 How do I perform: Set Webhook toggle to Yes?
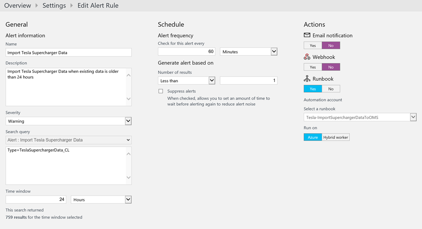point(313,67)
